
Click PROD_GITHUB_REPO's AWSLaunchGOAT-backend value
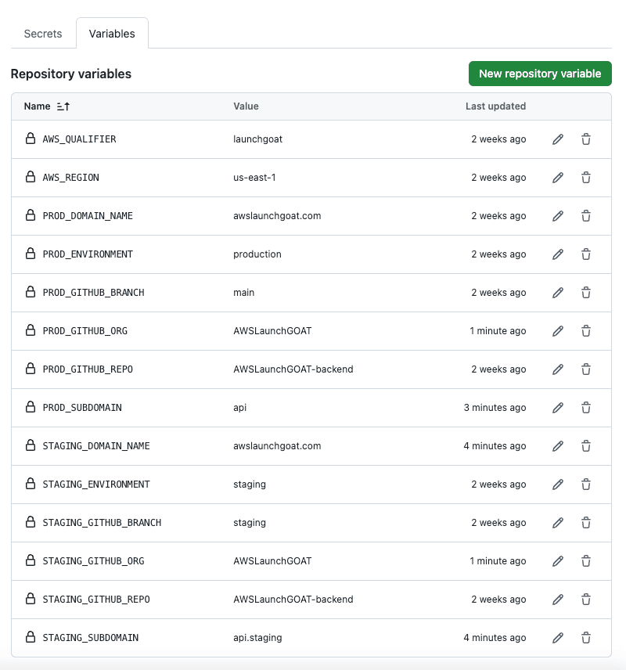293,369
